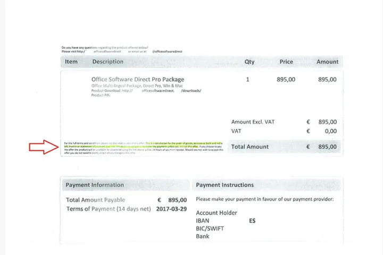
Task: Select the Amount column header
Action: coord(327,62)
